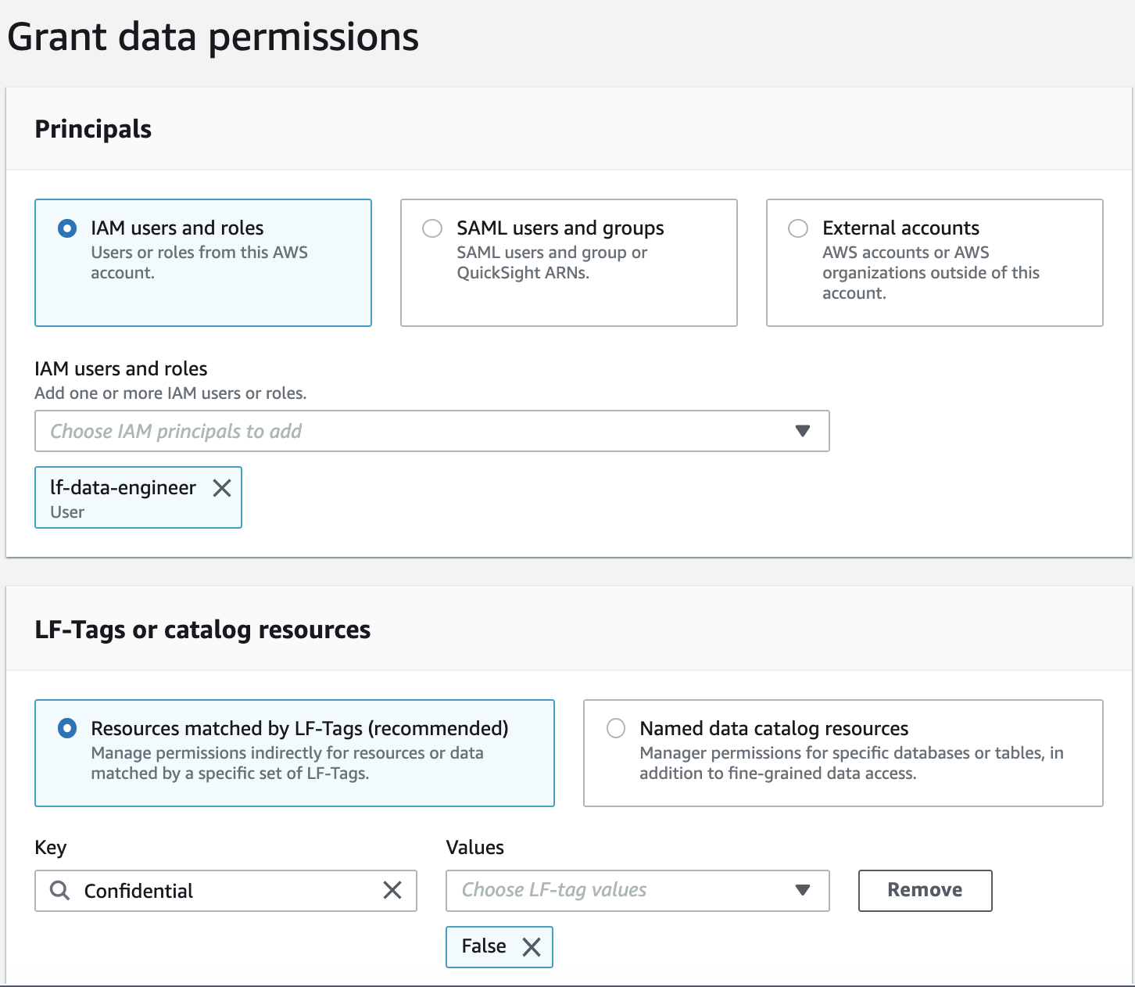Viewport: 1135px width, 987px height.
Task: Select IAM users and roles option
Action: (68, 228)
